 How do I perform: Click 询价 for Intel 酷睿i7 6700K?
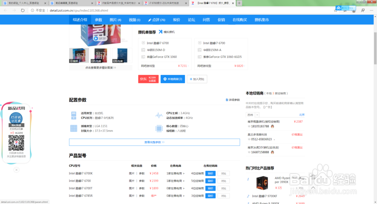(x=210, y=173)
